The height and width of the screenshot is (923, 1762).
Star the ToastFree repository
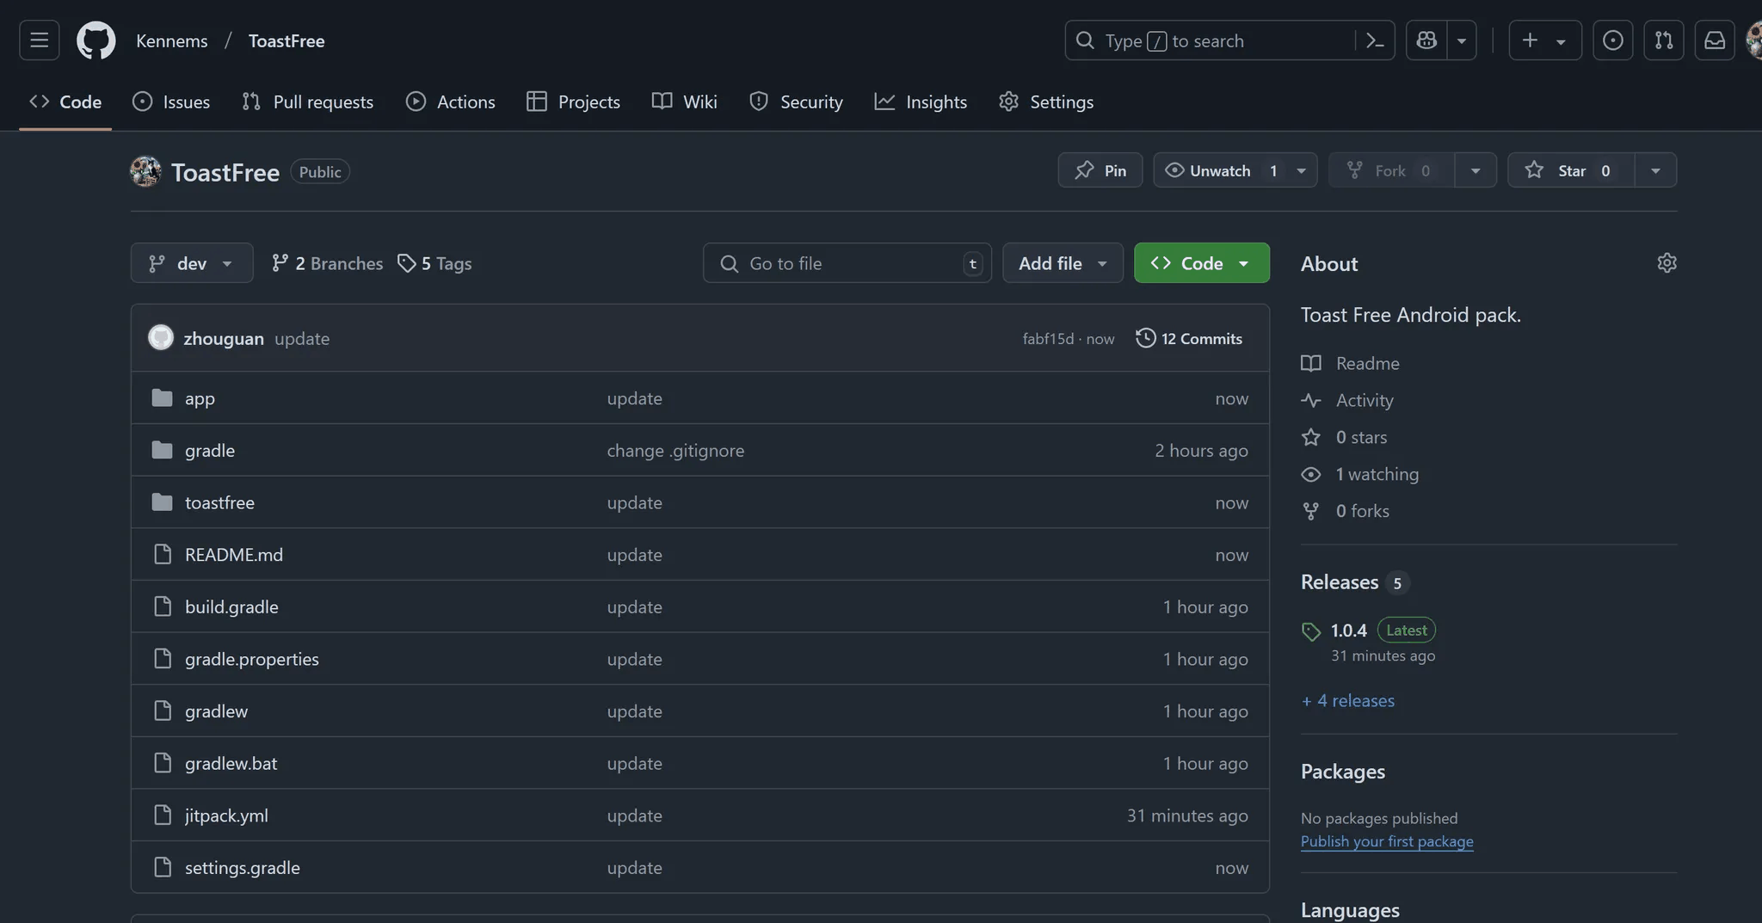[1571, 170]
